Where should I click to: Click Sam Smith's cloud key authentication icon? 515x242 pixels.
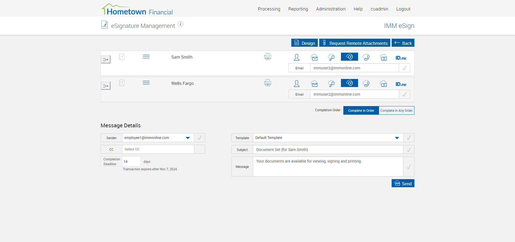coord(331,57)
